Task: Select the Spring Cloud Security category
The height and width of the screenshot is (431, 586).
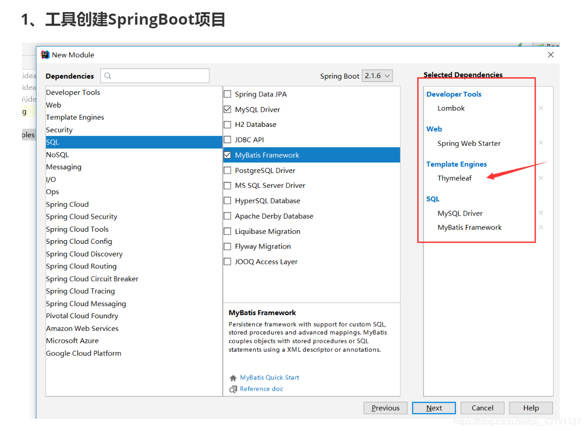Action: tap(134, 217)
